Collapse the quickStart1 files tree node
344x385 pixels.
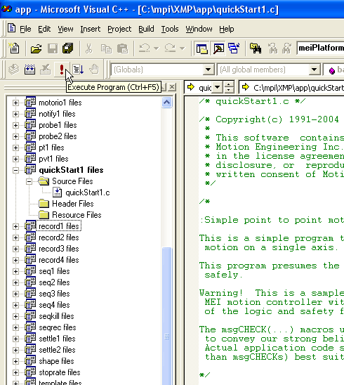pos(15,170)
